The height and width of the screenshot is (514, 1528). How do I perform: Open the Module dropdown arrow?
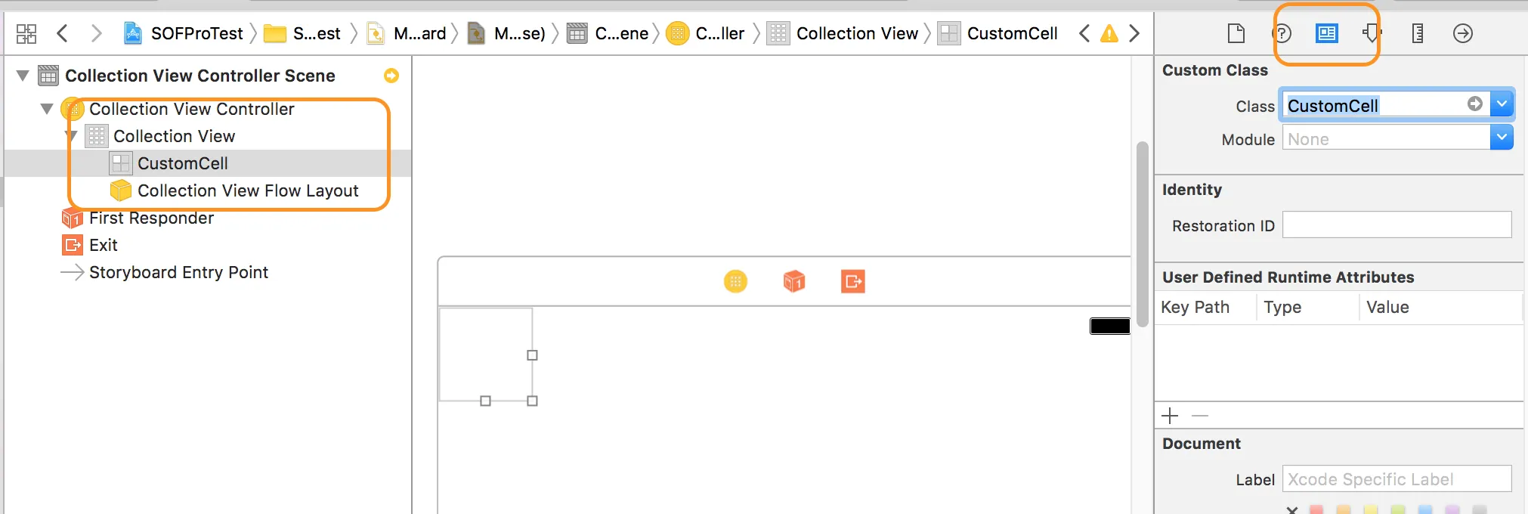coord(1502,138)
